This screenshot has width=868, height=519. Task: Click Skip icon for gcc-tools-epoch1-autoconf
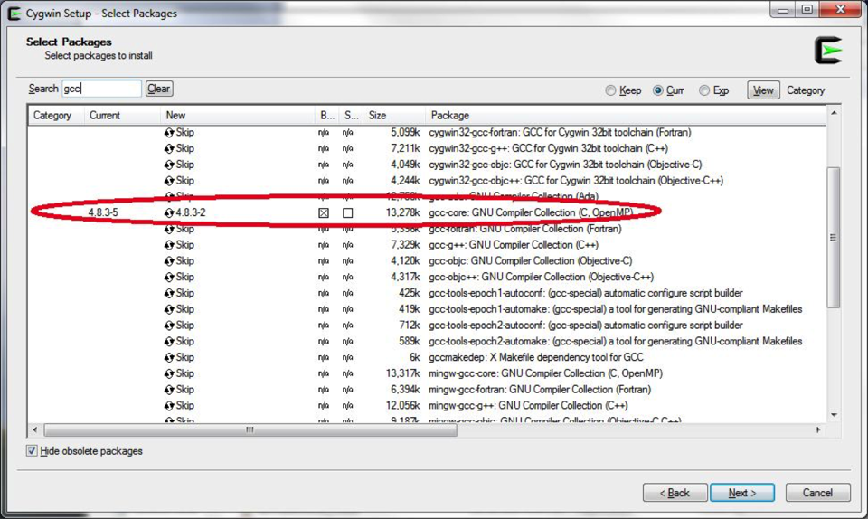(169, 294)
